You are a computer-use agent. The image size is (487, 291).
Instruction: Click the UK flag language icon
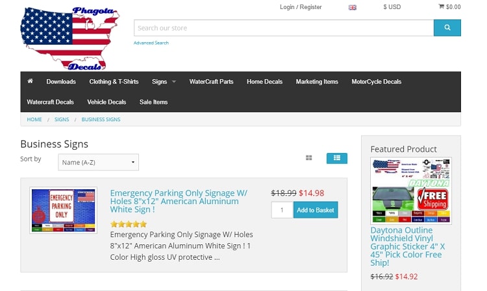click(x=352, y=7)
